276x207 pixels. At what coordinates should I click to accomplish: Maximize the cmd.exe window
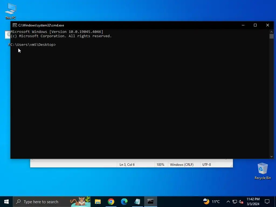(255, 25)
